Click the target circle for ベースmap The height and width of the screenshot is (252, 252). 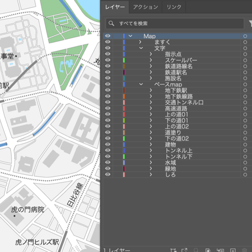click(x=245, y=84)
